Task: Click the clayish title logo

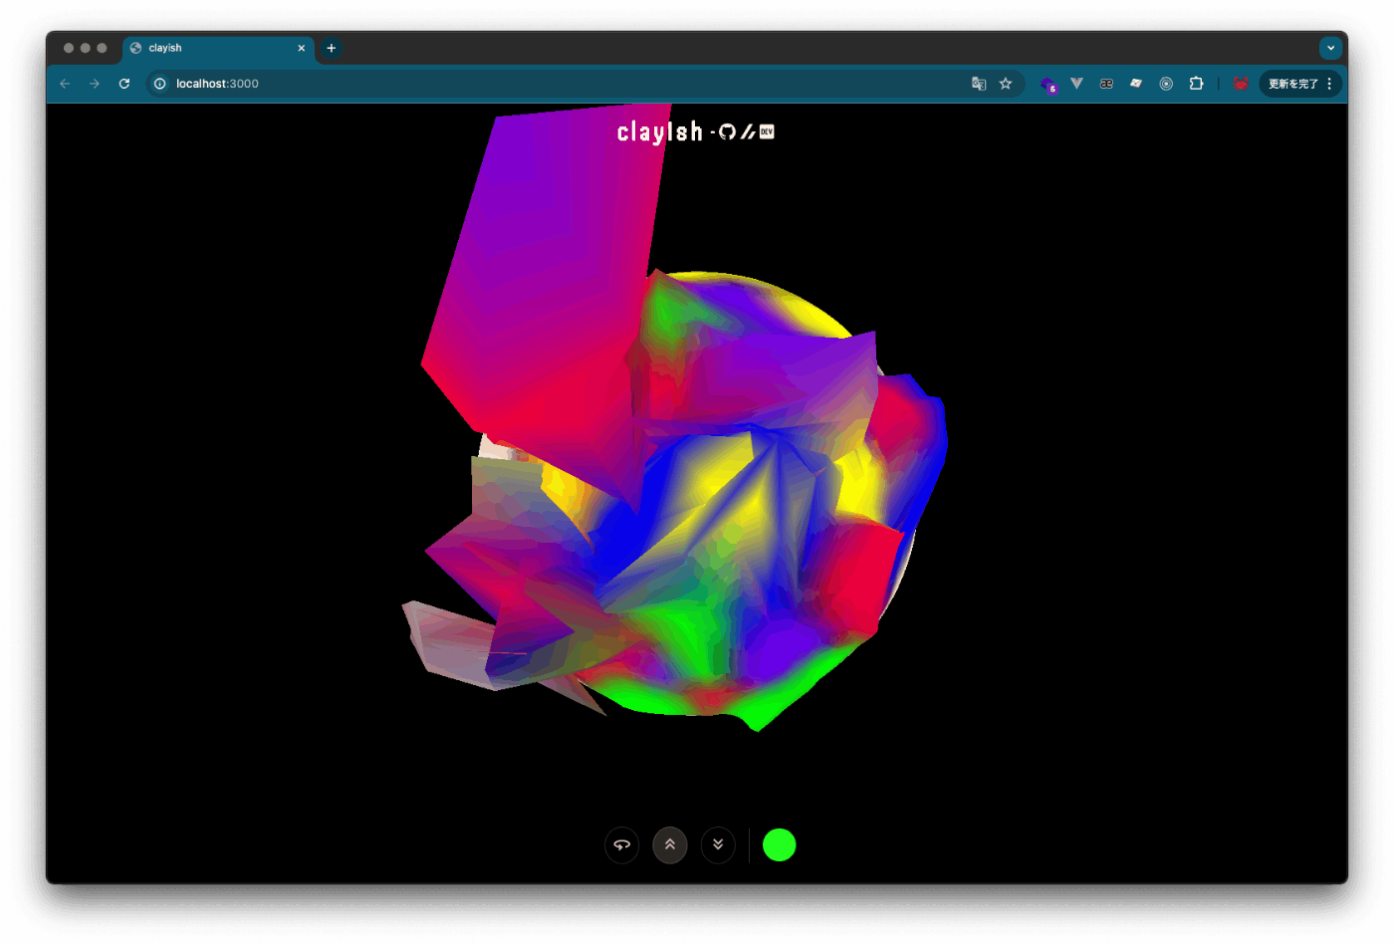Action: click(x=659, y=132)
